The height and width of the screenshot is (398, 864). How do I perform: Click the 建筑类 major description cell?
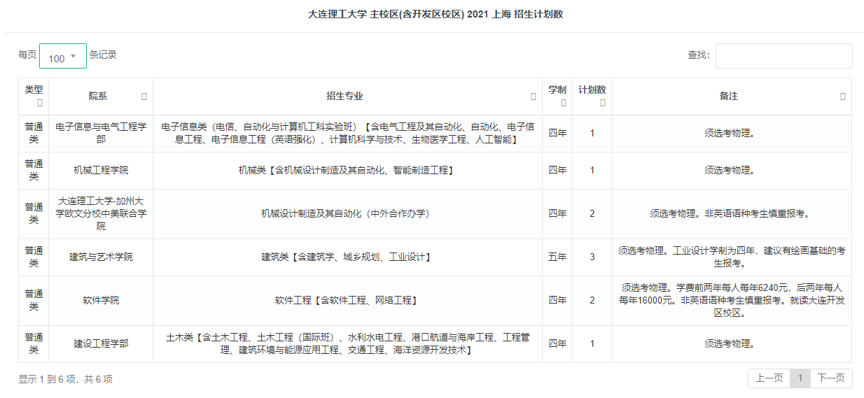[347, 257]
